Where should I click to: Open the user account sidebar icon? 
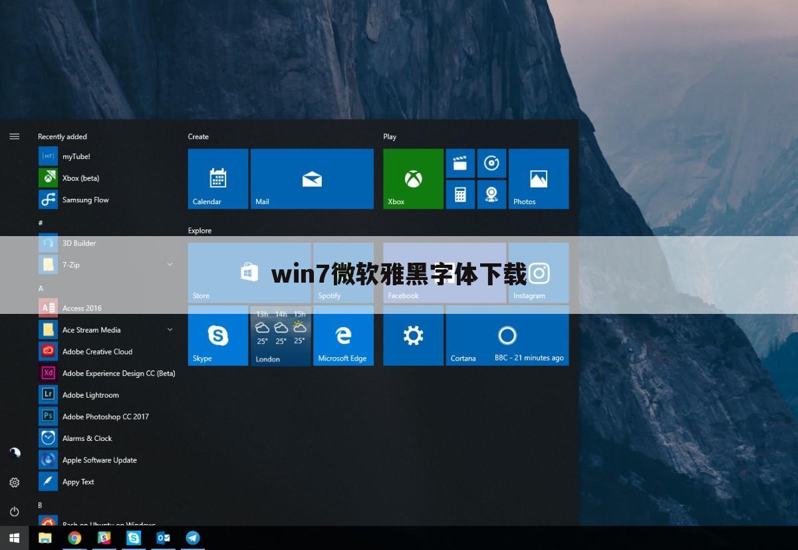tap(15, 453)
